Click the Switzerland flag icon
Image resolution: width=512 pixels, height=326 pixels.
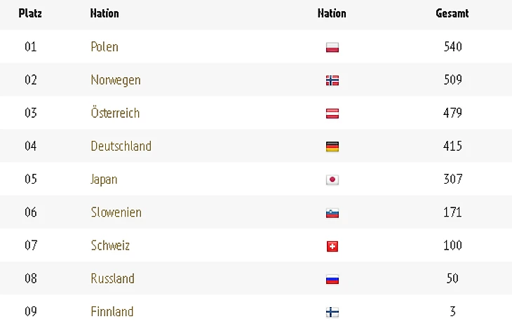332,246
